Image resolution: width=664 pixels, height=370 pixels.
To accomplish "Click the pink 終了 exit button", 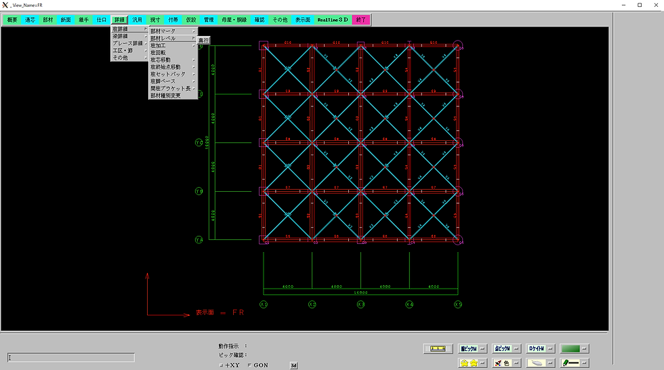I will pyautogui.click(x=360, y=20).
